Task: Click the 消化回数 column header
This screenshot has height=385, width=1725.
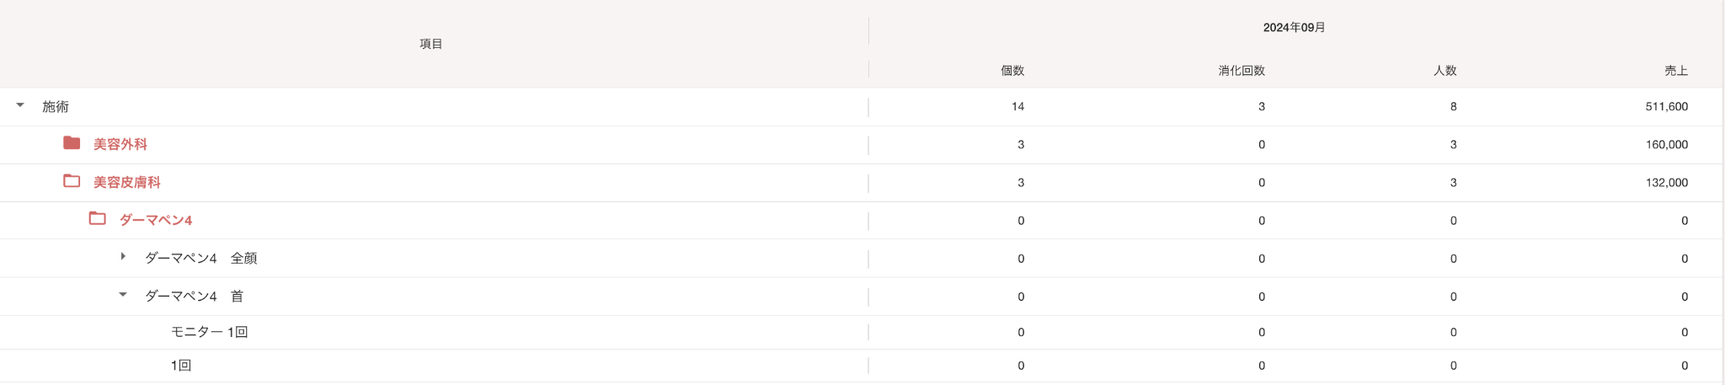Action: pos(1242,71)
